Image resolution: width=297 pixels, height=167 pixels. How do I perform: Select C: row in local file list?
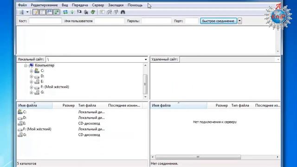click(x=82, y=112)
